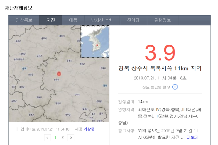Click the 금산군 label on the map

point(14,101)
